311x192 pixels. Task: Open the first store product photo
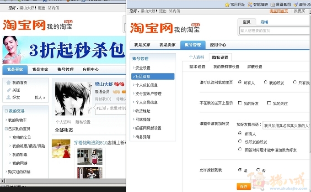[90, 157]
